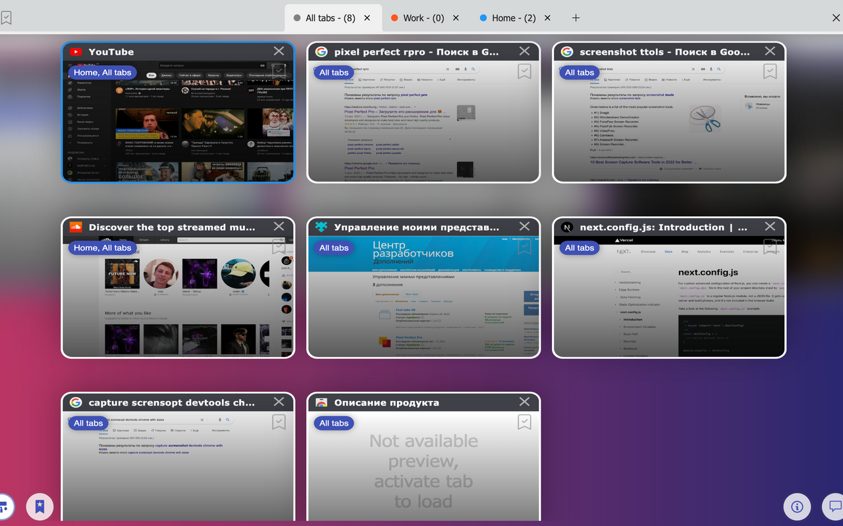This screenshot has height=526, width=843.
Task: Click the plus to create a new tab group
Action: coord(576,18)
